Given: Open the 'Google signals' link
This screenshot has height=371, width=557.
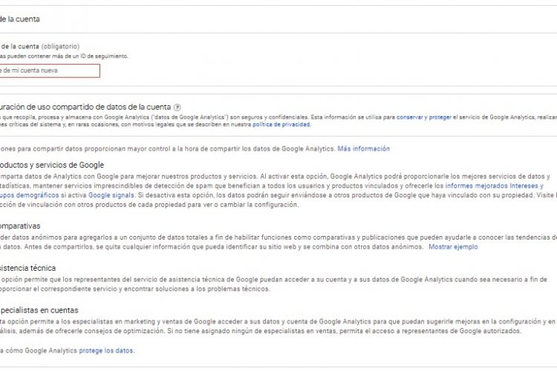Looking at the screenshot, I should [x=111, y=195].
